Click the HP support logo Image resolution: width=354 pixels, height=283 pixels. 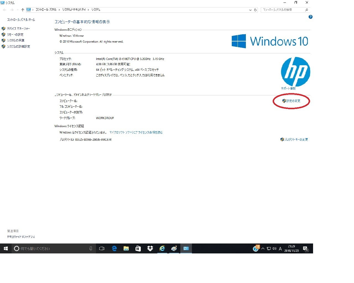tap(295, 72)
